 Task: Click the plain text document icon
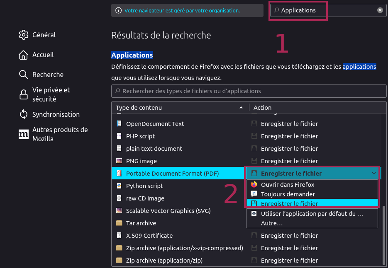tap(119, 148)
